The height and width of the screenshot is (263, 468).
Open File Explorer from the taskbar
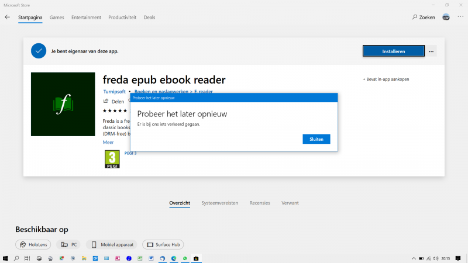pyautogui.click(x=84, y=258)
